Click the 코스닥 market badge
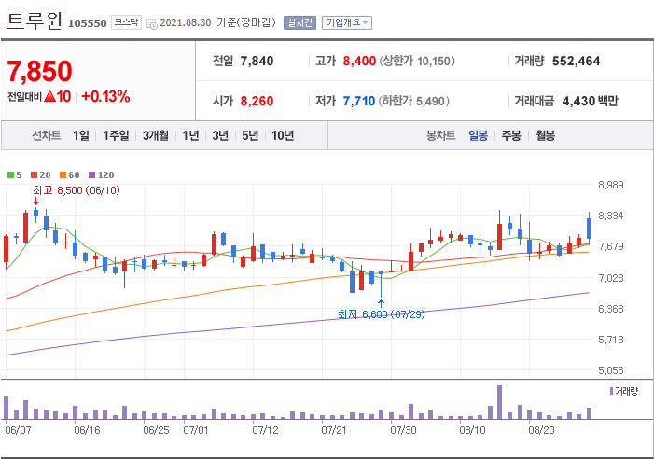 126,22
